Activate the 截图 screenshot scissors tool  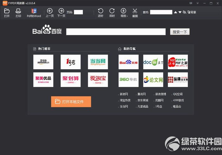click(x=135, y=13)
